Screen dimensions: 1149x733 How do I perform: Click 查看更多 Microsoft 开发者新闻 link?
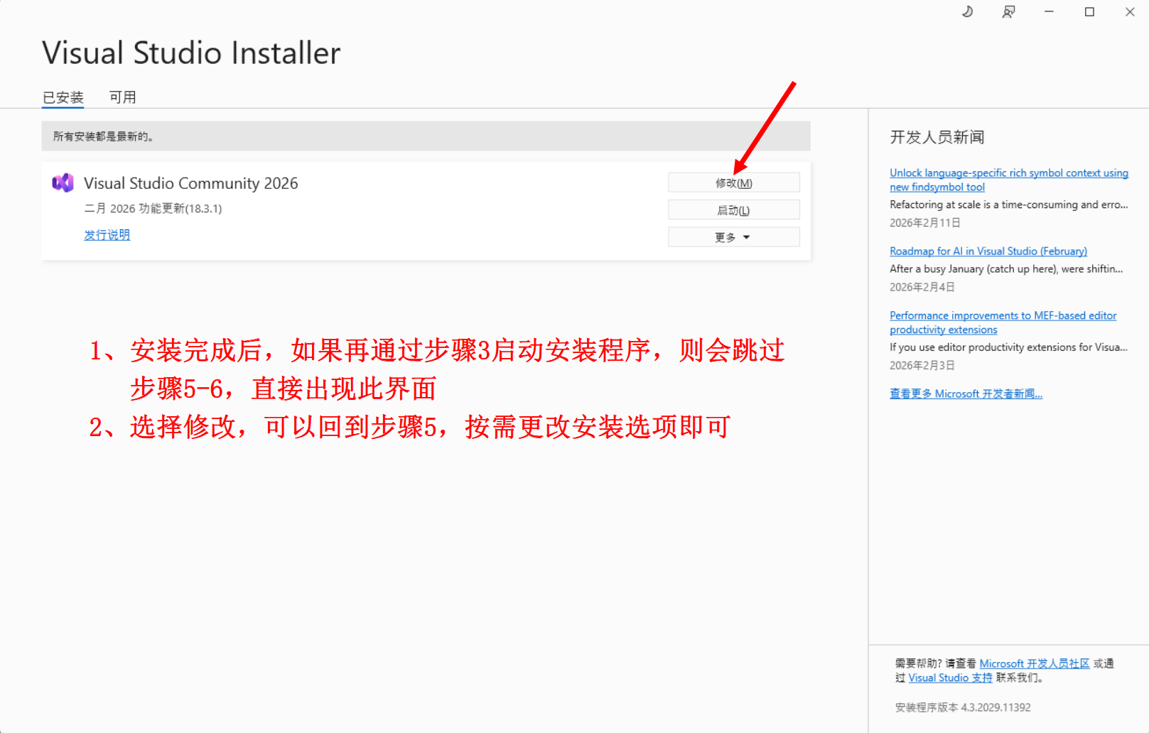966,394
